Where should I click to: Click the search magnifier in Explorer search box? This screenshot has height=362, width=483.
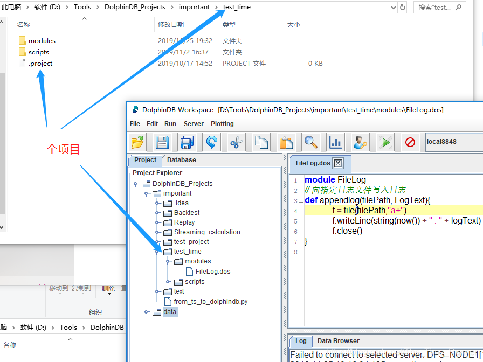[x=458, y=7]
